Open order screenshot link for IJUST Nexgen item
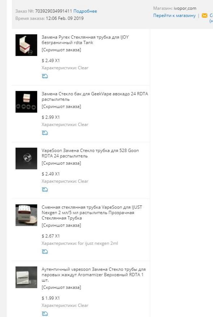 pyautogui.click(x=61, y=225)
